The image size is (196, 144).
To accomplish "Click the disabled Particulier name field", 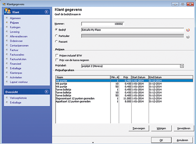I will pyautogui.click(x=132, y=36).
